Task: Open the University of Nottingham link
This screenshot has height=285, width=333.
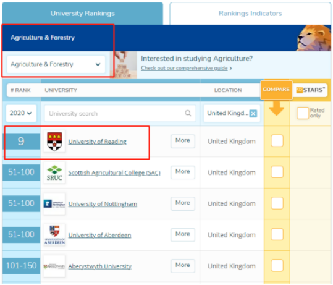Action: coord(103,204)
